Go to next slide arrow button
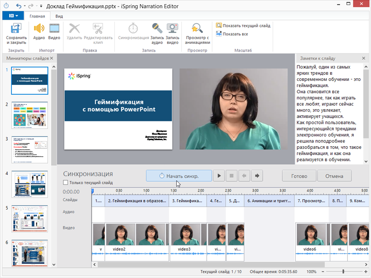Image resolution: width=371 pixels, height=278 pixels. pyautogui.click(x=257, y=176)
